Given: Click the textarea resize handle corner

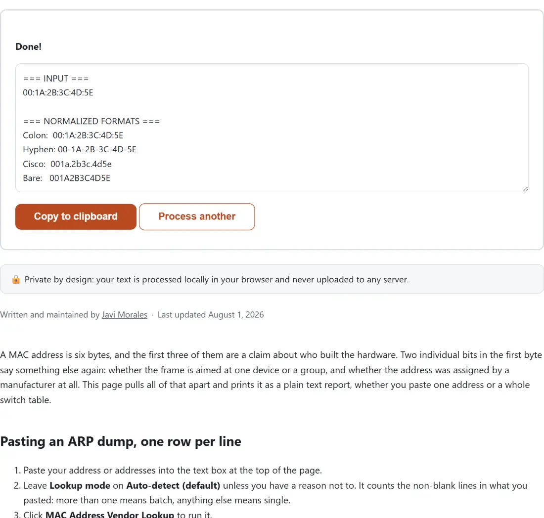Looking at the screenshot, I should coord(525,189).
